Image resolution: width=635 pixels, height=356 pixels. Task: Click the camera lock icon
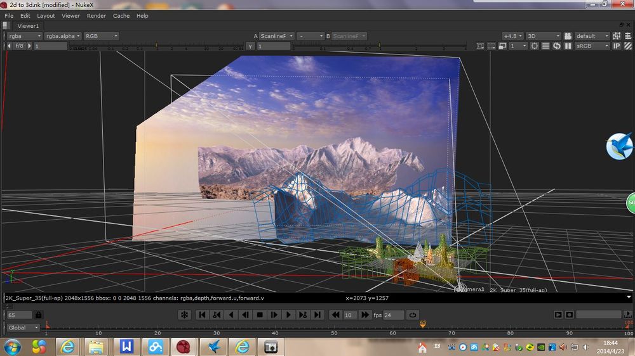point(568,36)
